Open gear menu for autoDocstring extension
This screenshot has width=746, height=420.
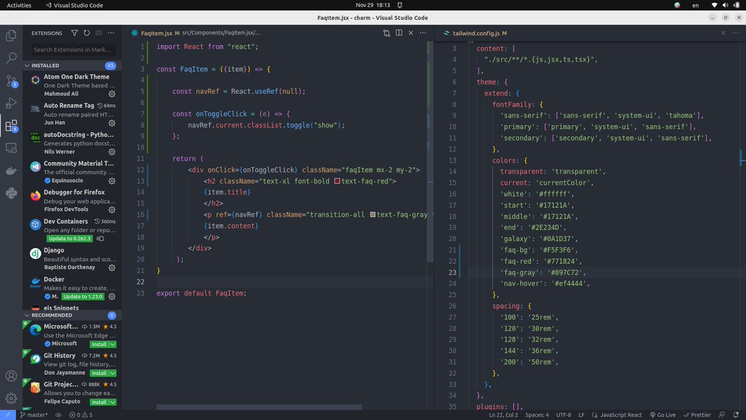click(x=112, y=151)
